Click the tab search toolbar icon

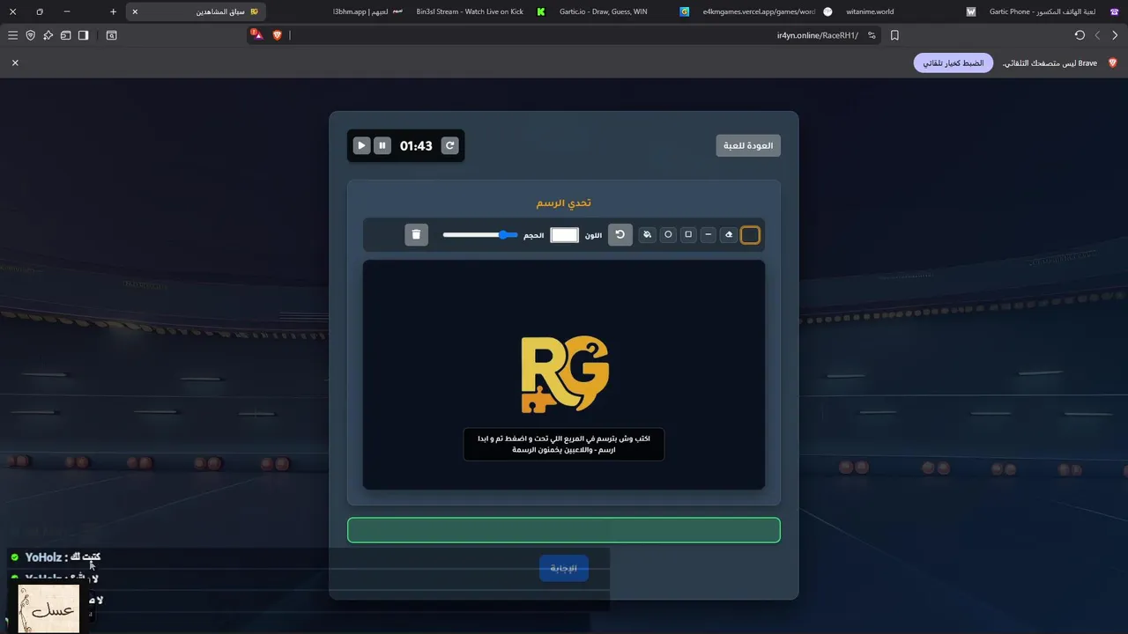coord(111,35)
